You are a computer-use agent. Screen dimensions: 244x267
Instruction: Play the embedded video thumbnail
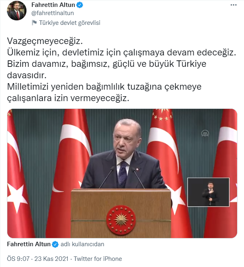coord(122,173)
